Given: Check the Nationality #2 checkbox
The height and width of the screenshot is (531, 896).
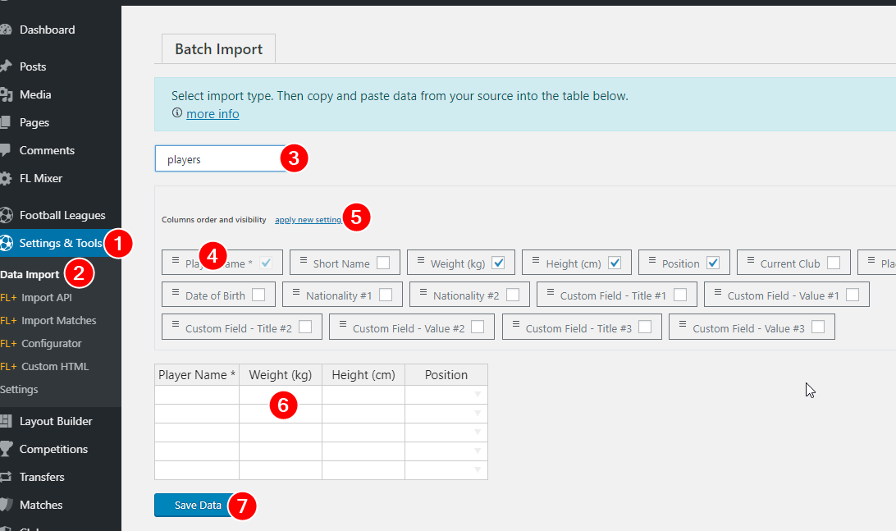Looking at the screenshot, I should pos(513,295).
